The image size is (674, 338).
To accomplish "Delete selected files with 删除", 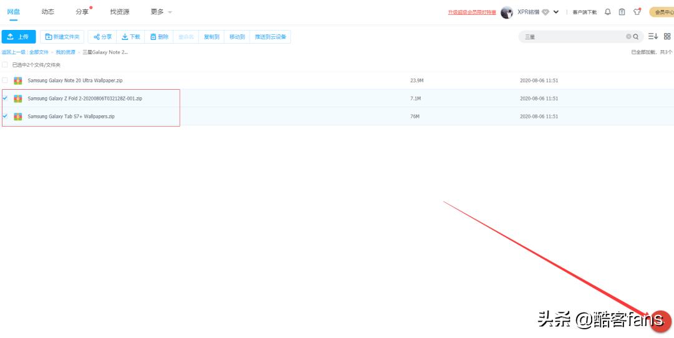I will [x=159, y=37].
